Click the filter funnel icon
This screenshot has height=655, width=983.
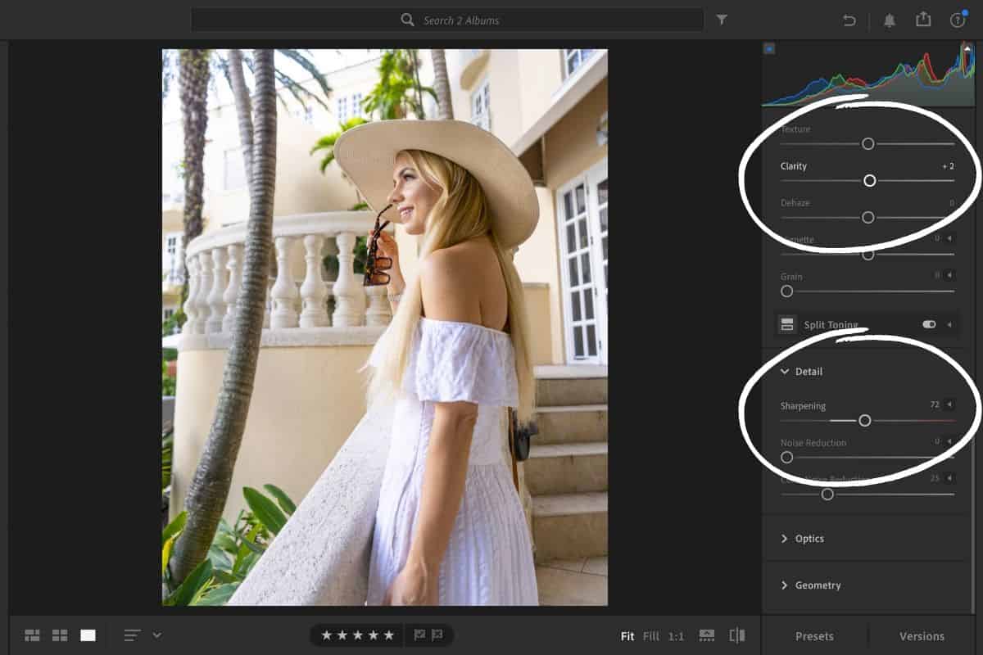[x=722, y=20]
